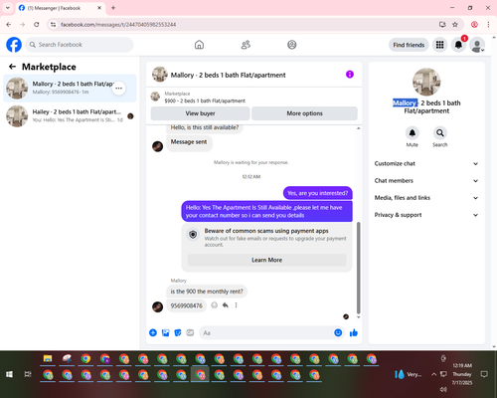Reply to the 9569908476 message
This screenshot has width=497, height=398.
(x=226, y=305)
